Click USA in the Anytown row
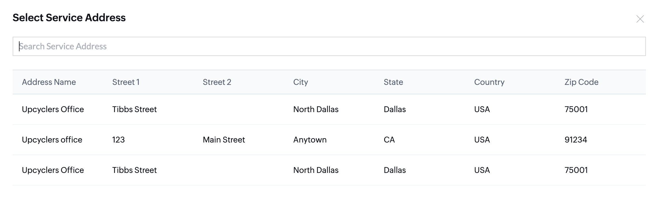This screenshot has height=199, width=658. (482, 140)
